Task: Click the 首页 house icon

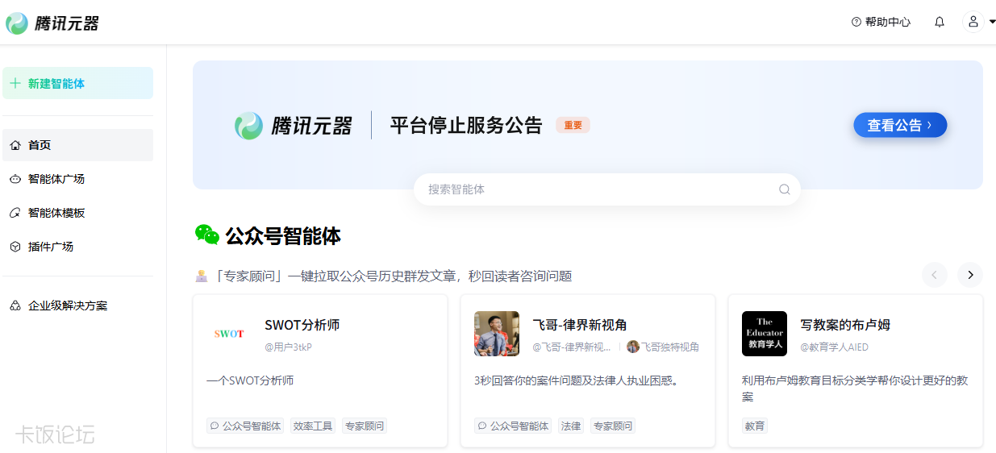Action: coord(15,145)
